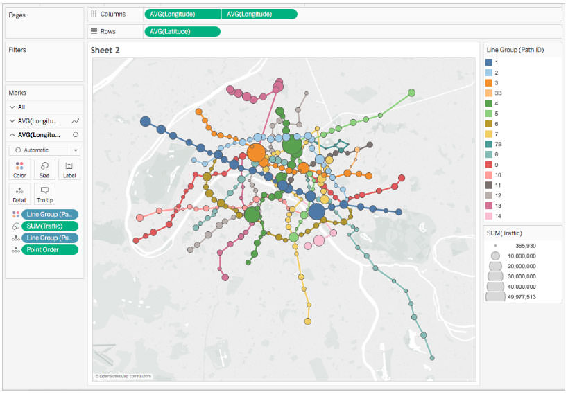Click size icon beside SUM(Traffic) pill
The image size is (568, 394).
pyautogui.click(x=15, y=226)
